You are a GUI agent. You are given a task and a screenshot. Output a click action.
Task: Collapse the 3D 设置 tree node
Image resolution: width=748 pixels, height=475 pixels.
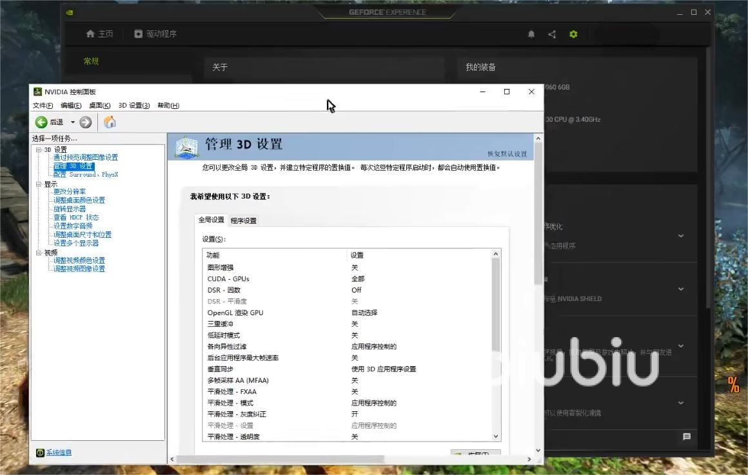[x=39, y=150]
